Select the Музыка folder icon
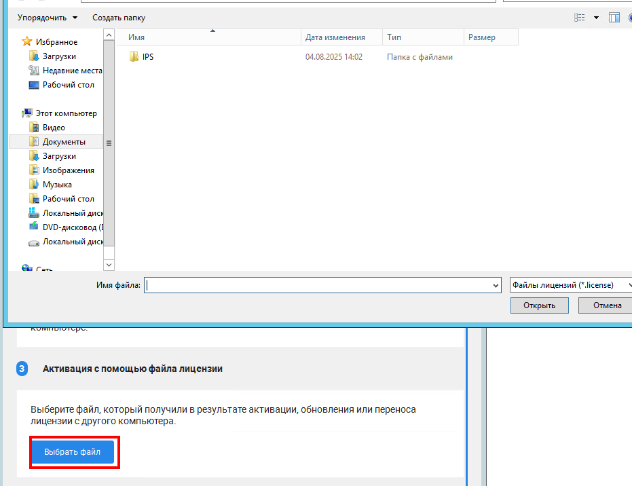632x486 pixels. point(34,185)
